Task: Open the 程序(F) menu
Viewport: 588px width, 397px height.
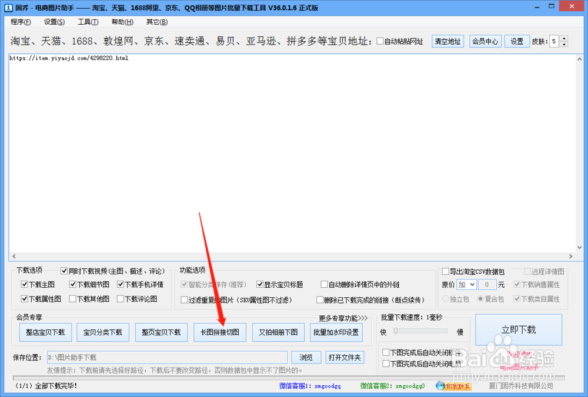Action: pyautogui.click(x=21, y=22)
